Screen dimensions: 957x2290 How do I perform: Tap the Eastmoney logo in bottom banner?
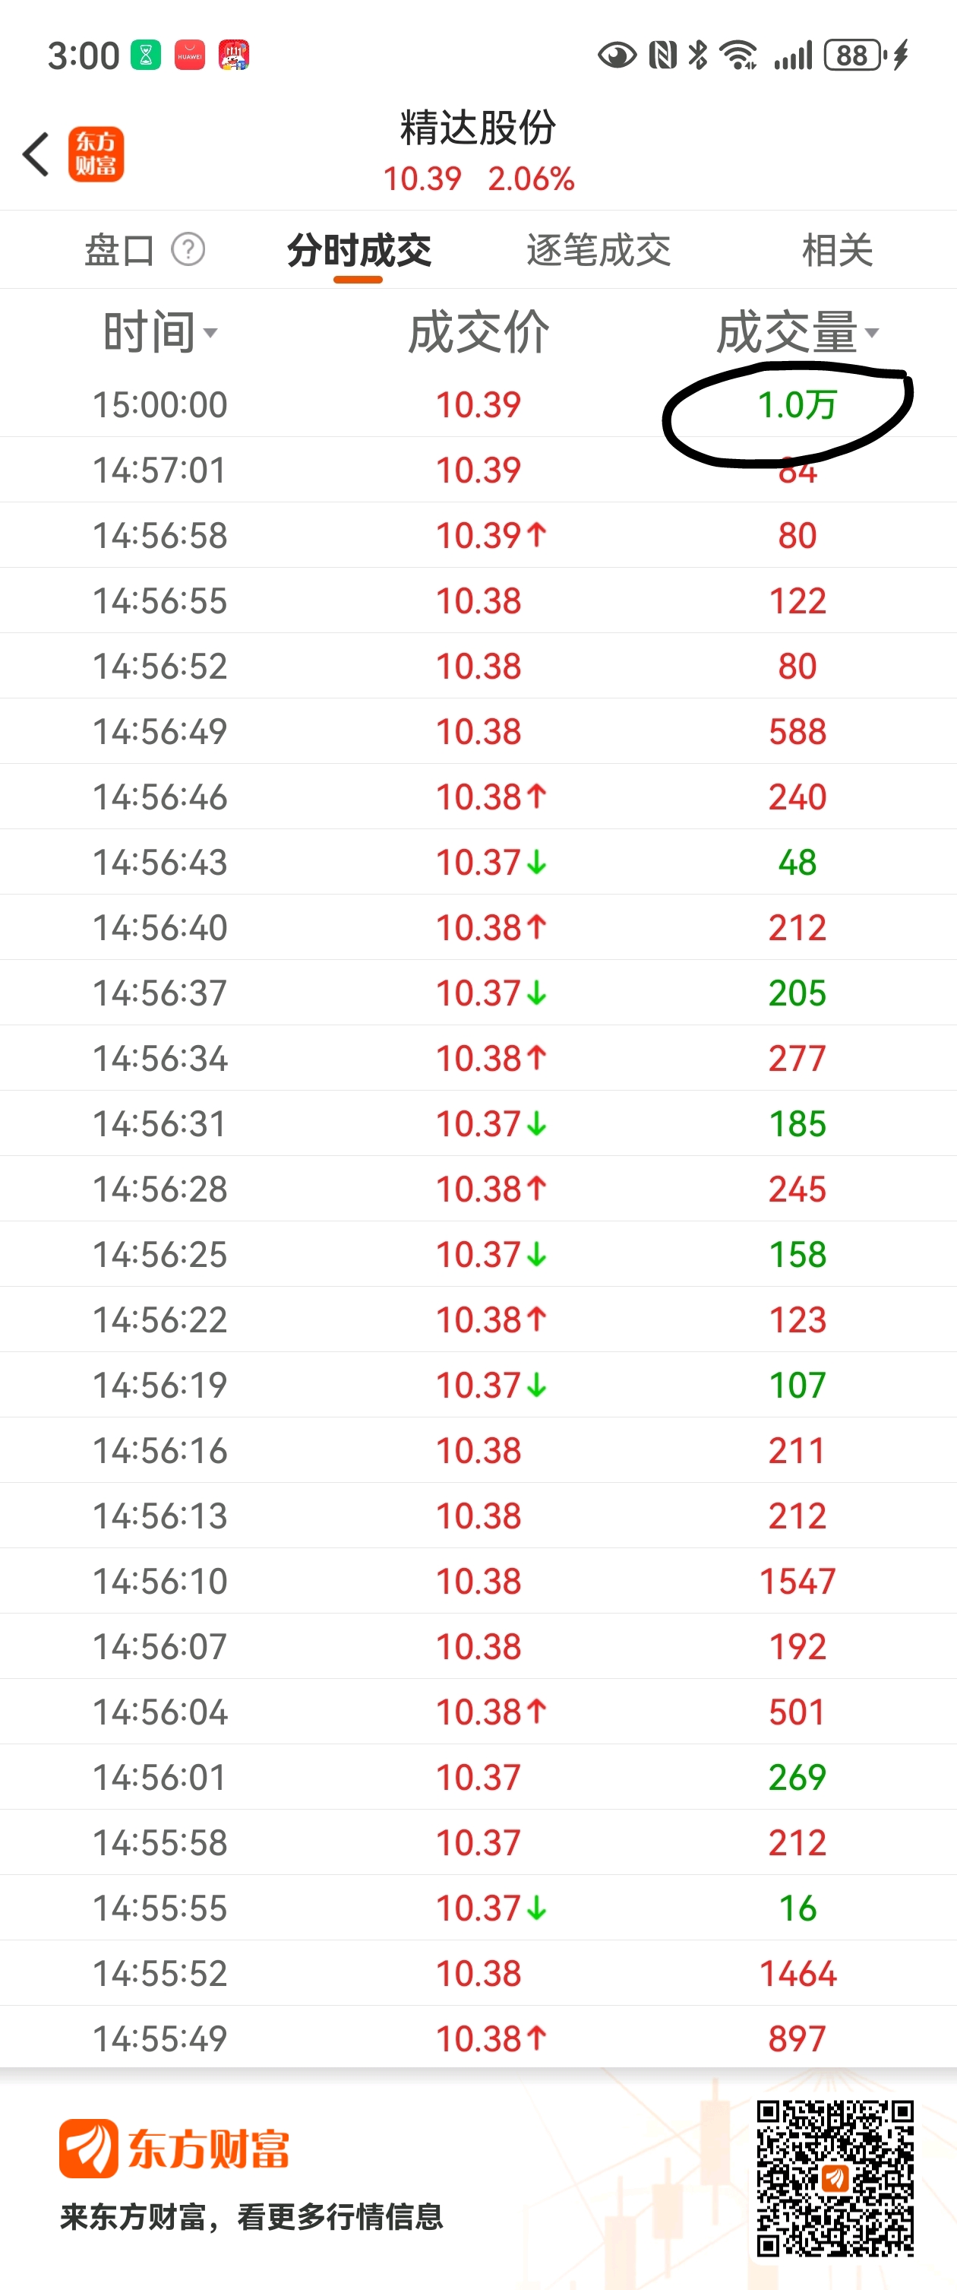[174, 2149]
